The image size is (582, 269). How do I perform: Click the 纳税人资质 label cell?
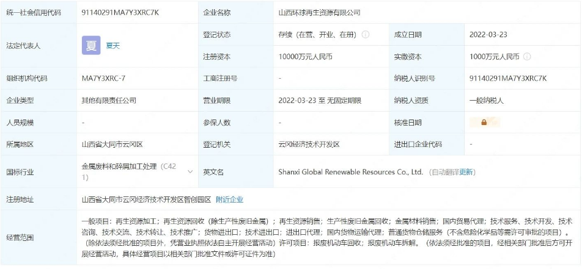[427, 101]
